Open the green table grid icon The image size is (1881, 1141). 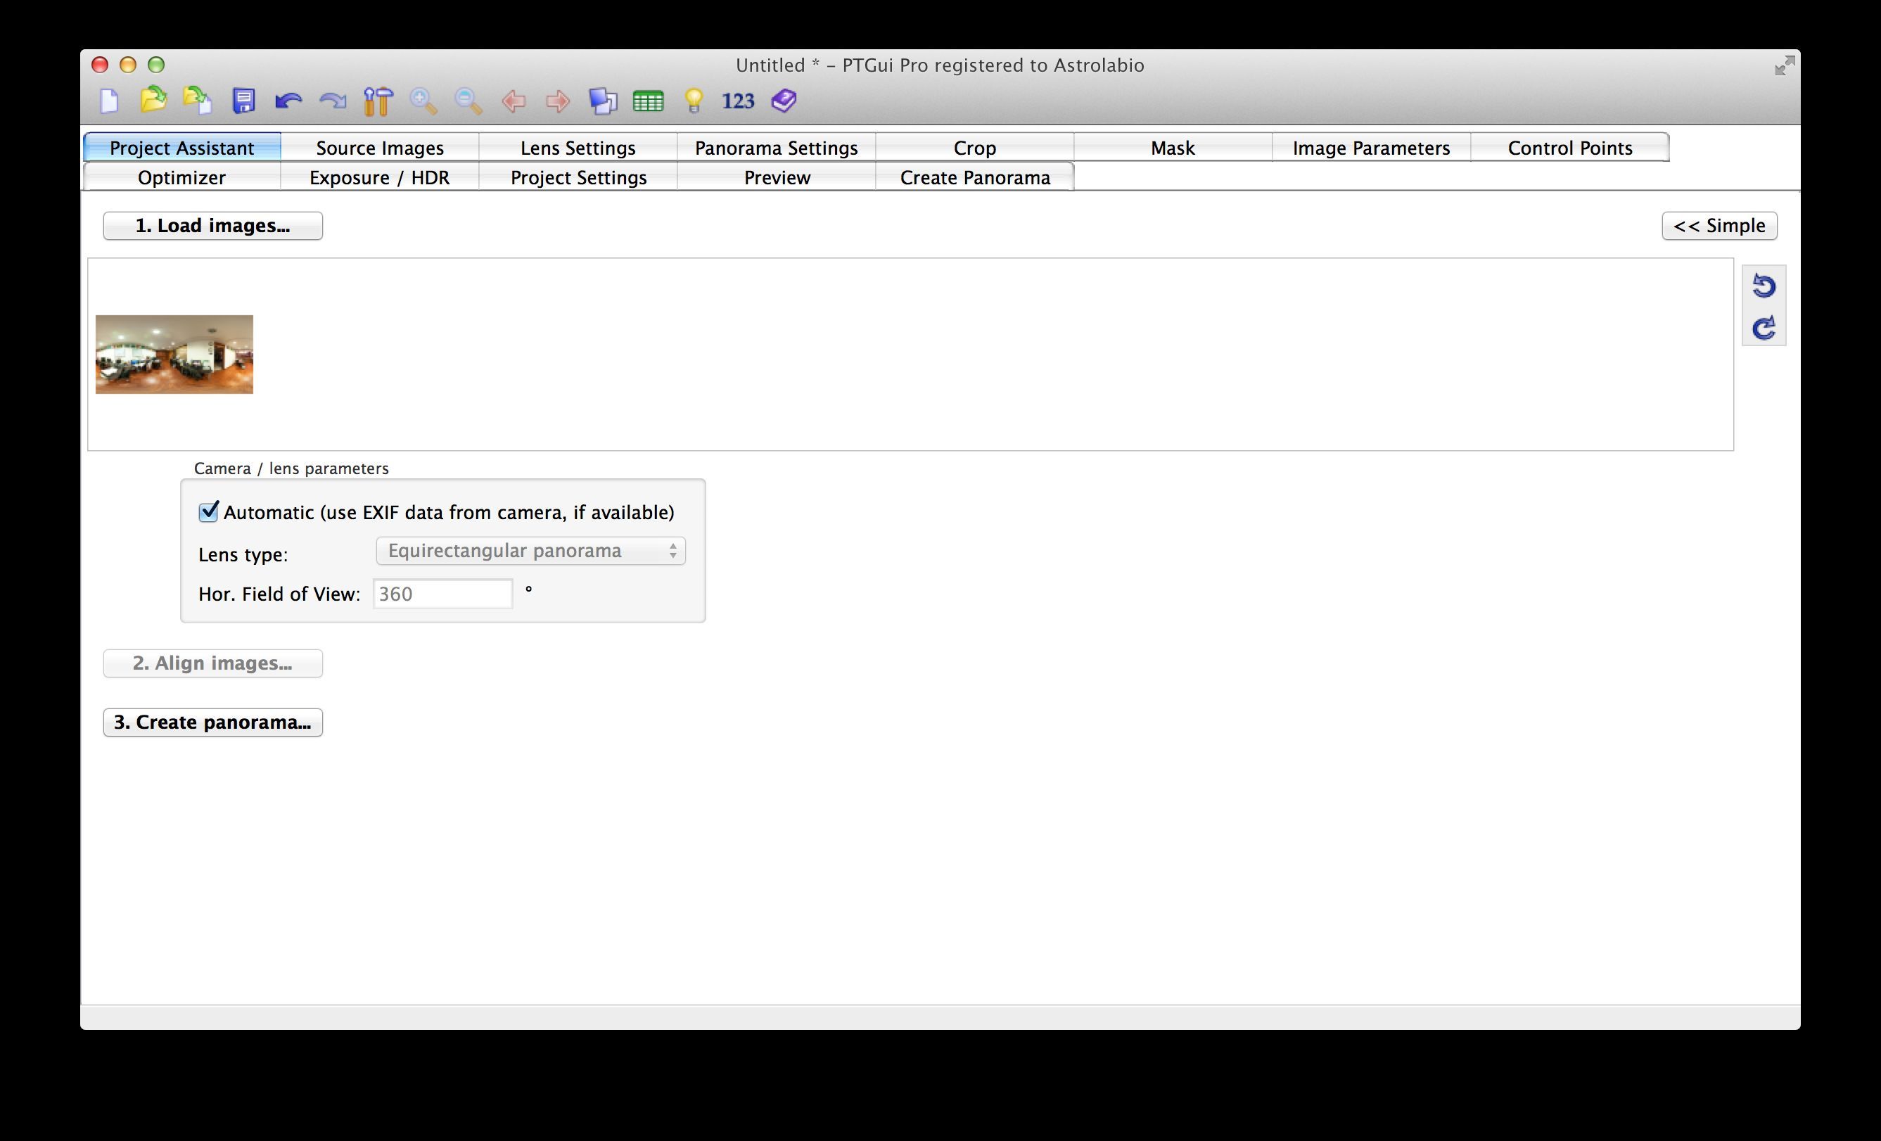click(x=648, y=101)
